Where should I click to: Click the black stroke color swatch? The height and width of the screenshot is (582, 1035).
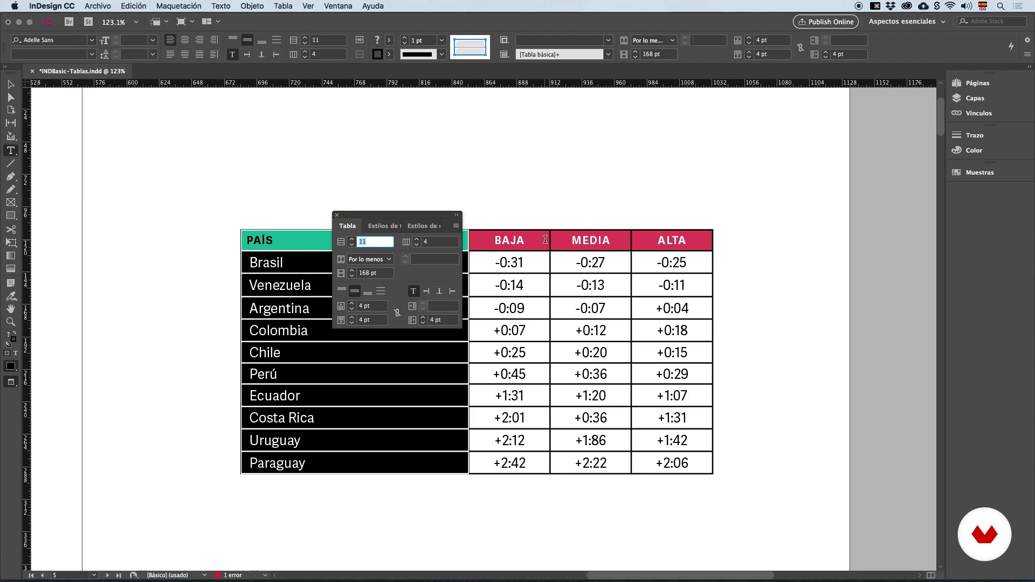[377, 54]
